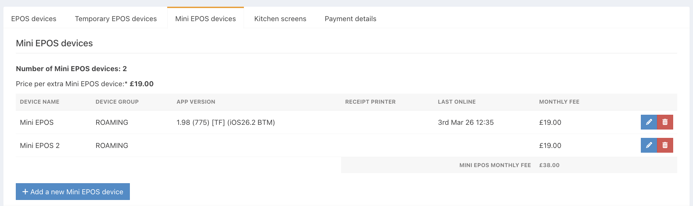The image size is (693, 206).
Task: Click pencil edit icon for Mini EPOS 2
Action: point(649,145)
